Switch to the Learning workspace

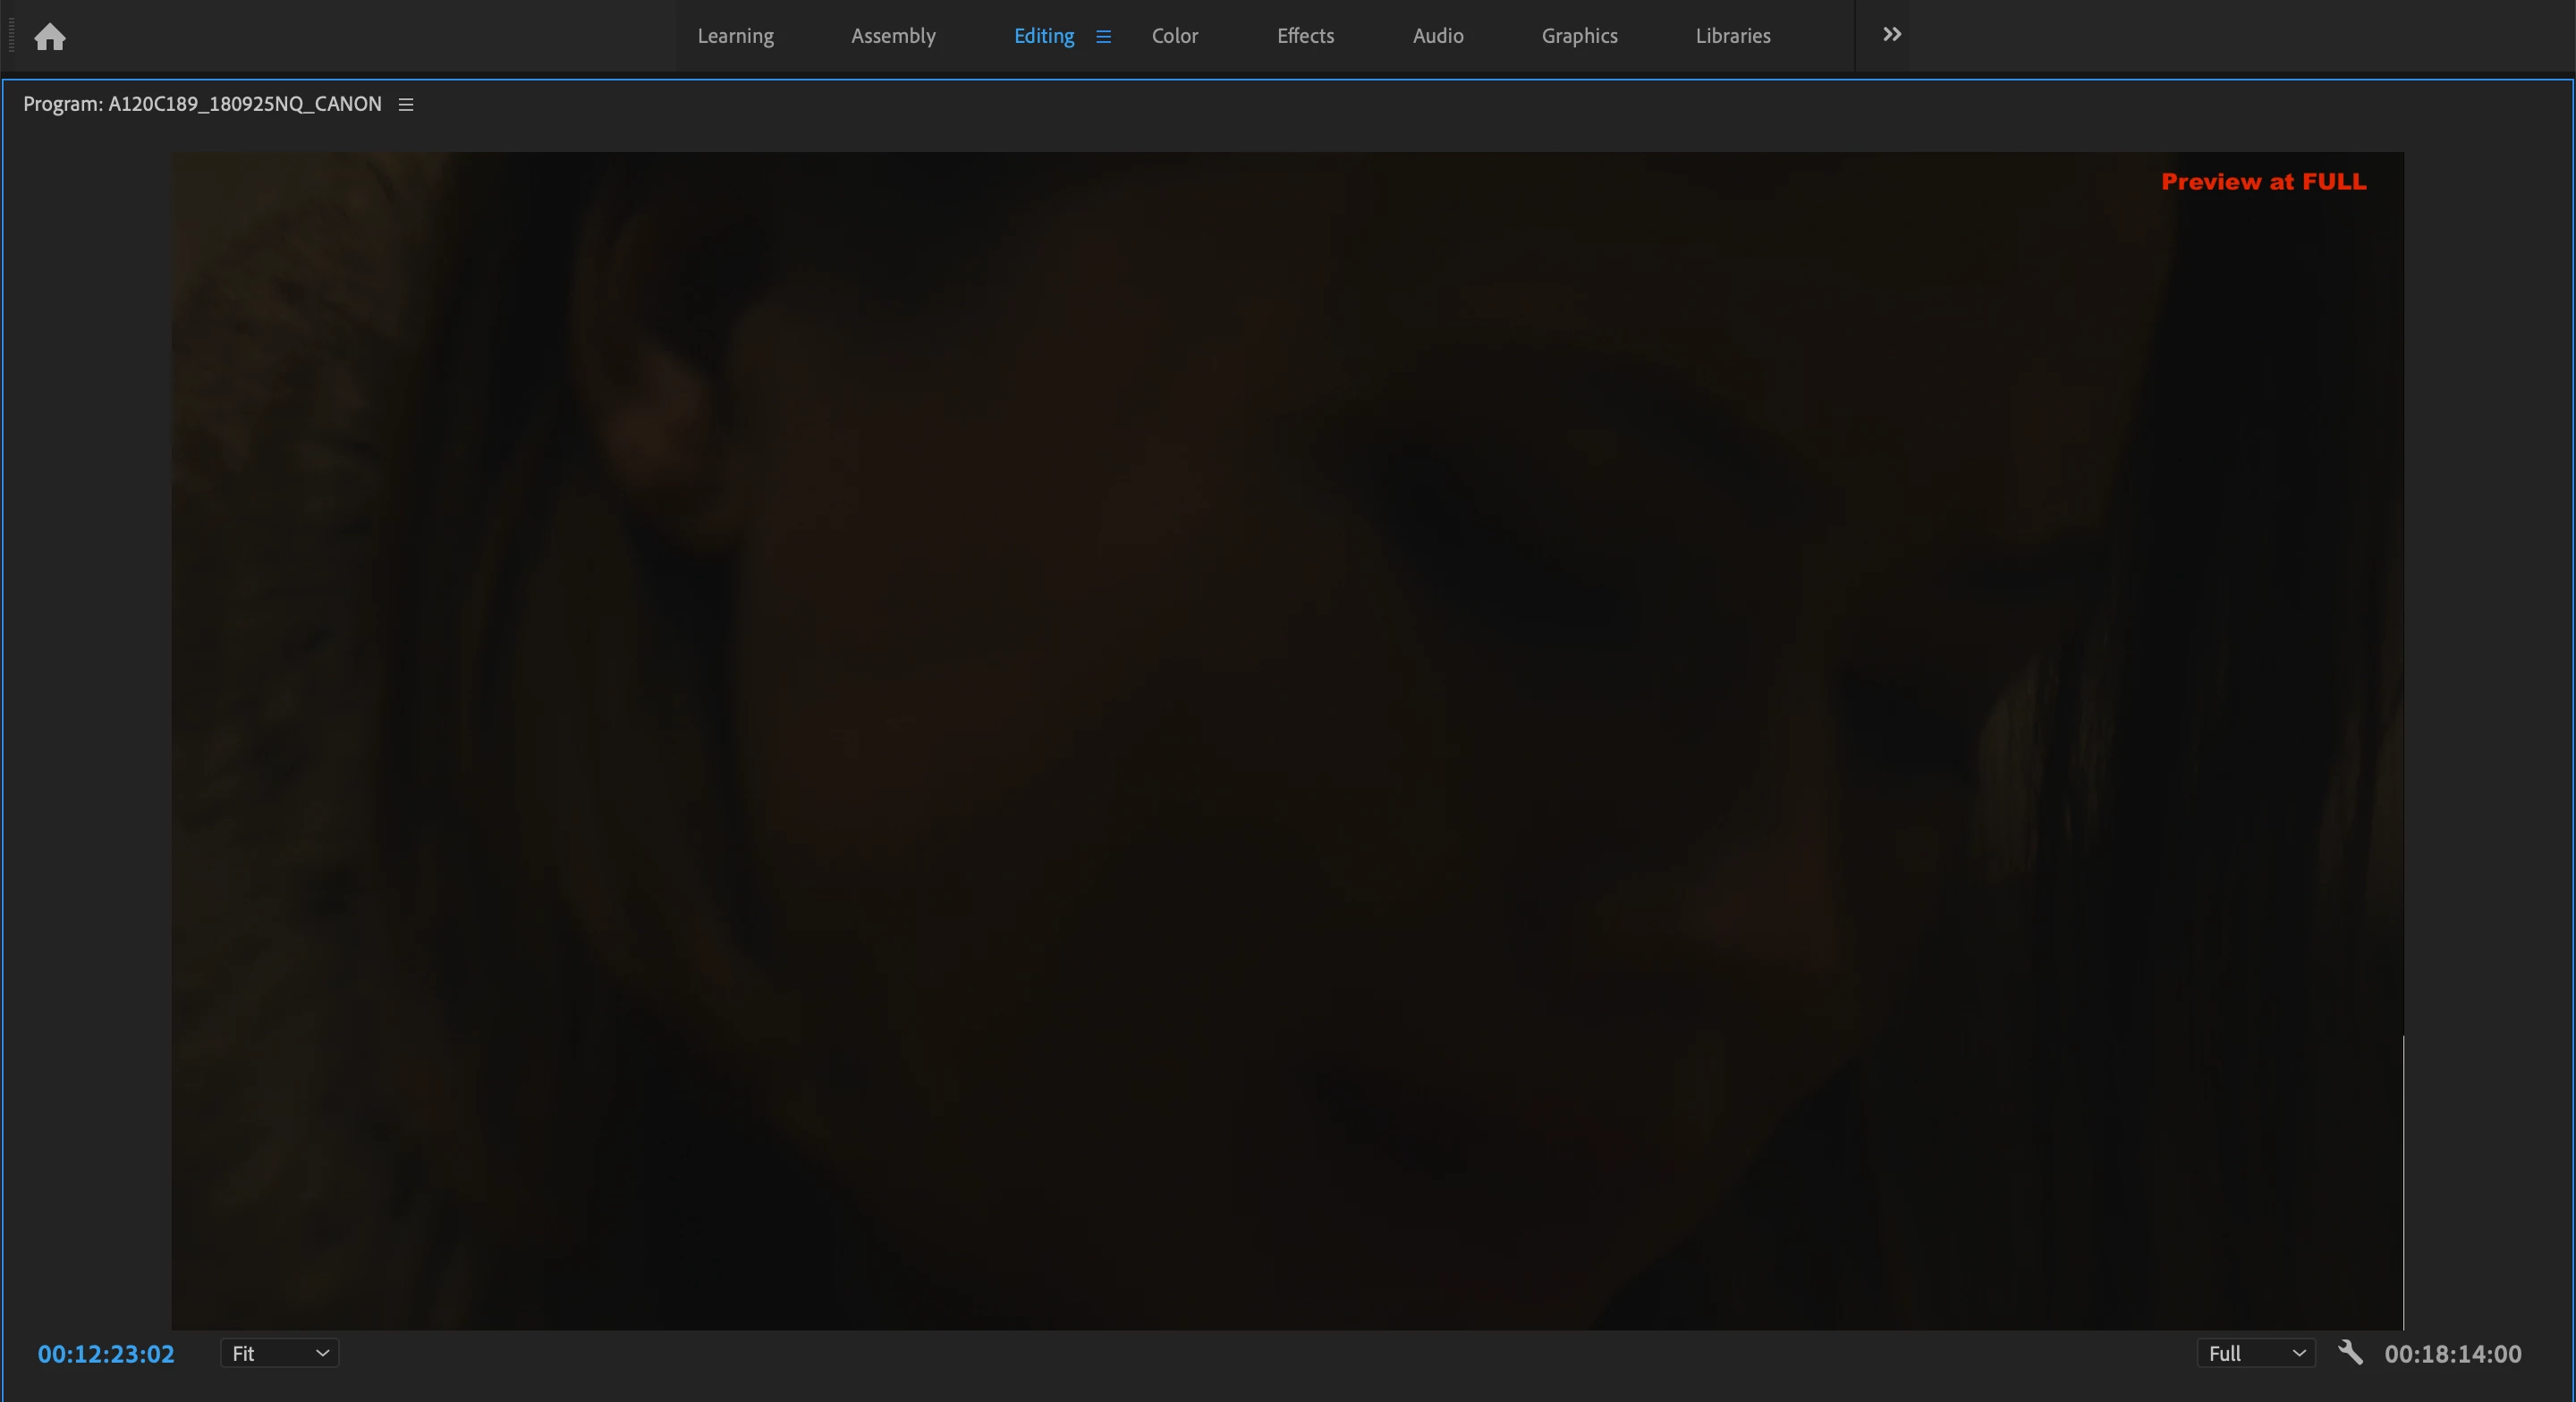(735, 36)
